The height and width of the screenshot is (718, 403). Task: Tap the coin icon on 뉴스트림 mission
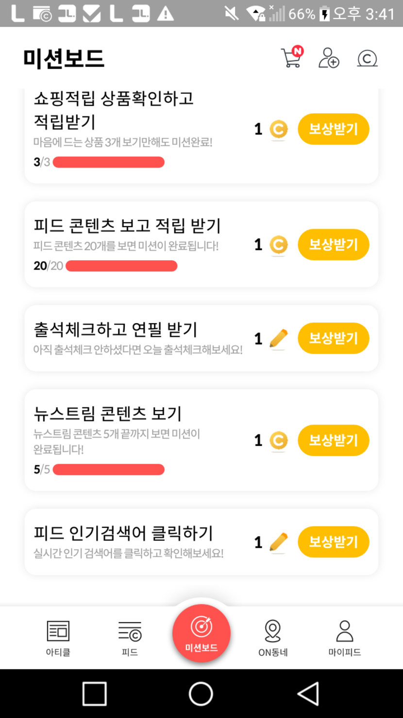point(278,441)
